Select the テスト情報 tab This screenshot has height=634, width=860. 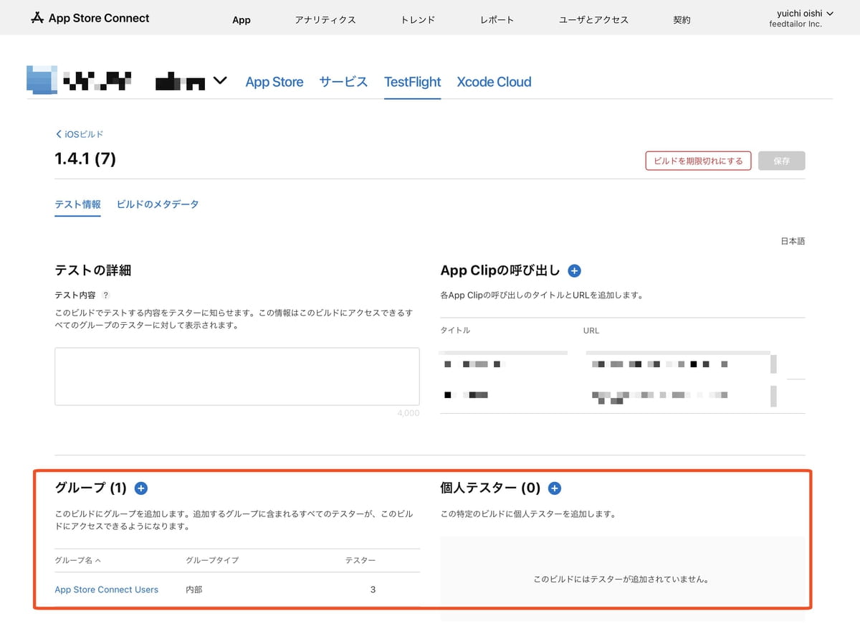pos(77,204)
